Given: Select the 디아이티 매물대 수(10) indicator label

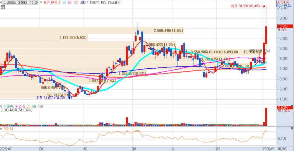Looking at the screenshot, I should [21, 3].
